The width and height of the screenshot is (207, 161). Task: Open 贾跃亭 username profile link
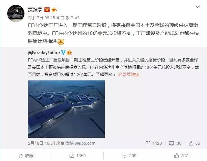click(x=35, y=10)
